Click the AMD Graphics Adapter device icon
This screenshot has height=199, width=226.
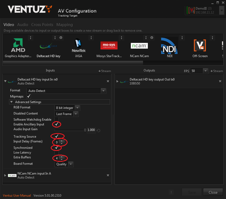pos(18,46)
